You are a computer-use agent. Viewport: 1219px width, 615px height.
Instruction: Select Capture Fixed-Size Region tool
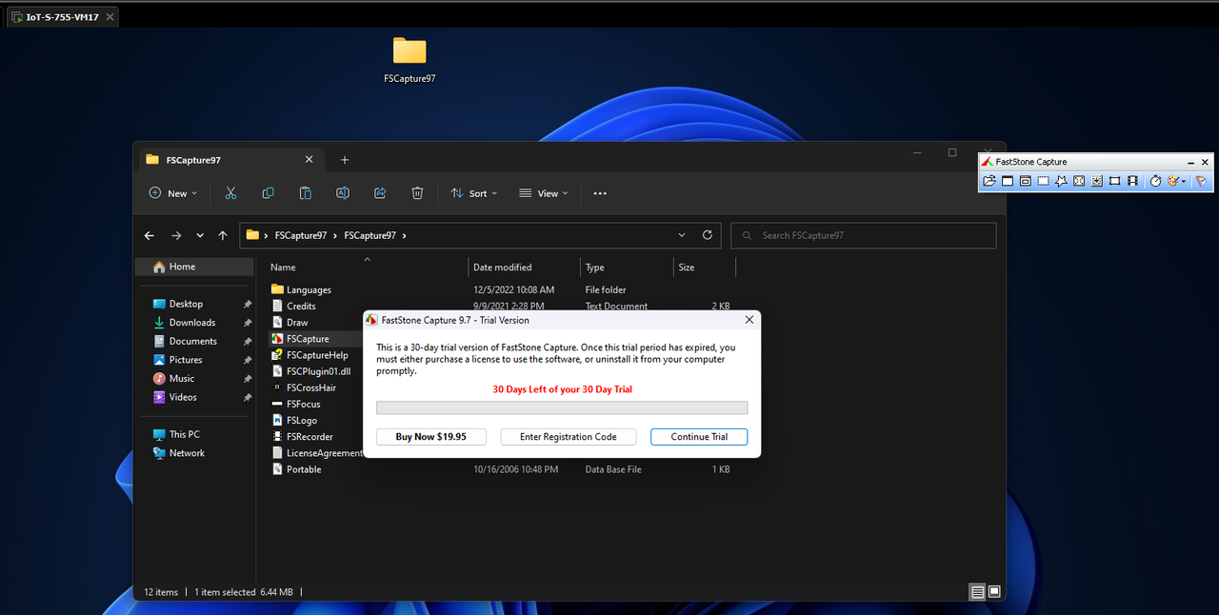point(1115,181)
